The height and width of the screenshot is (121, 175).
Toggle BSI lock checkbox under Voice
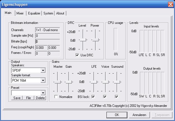tap(105, 97)
